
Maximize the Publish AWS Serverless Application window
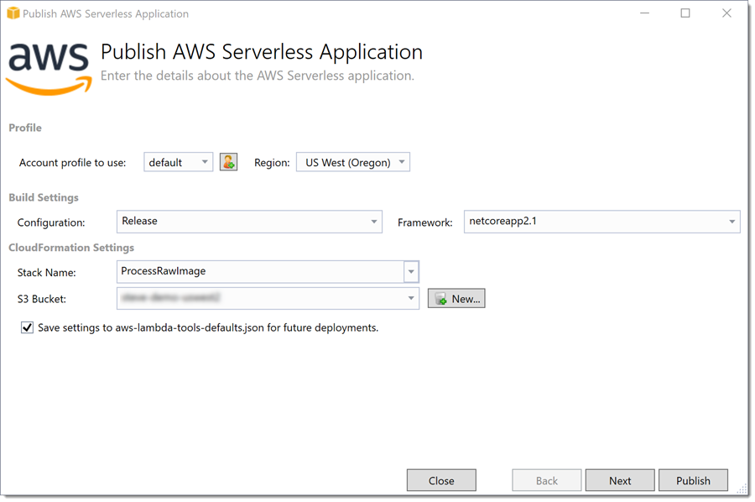[x=685, y=13]
